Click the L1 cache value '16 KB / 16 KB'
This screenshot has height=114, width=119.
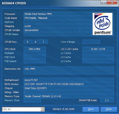pyautogui.click(x=98, y=49)
